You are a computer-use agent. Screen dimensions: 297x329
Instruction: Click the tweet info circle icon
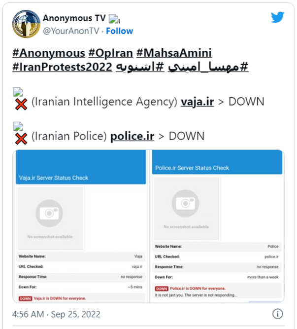coord(277,314)
